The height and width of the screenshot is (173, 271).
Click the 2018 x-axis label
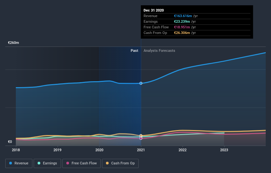[16, 150]
